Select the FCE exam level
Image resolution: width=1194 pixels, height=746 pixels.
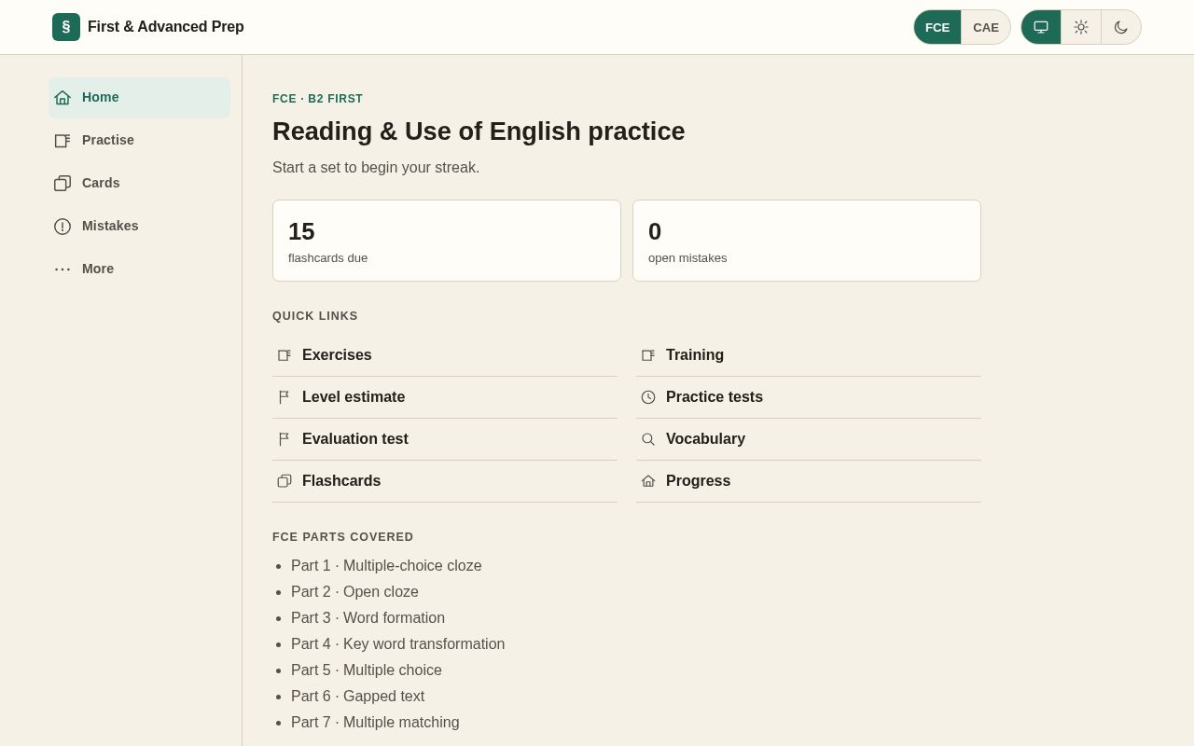pyautogui.click(x=937, y=27)
